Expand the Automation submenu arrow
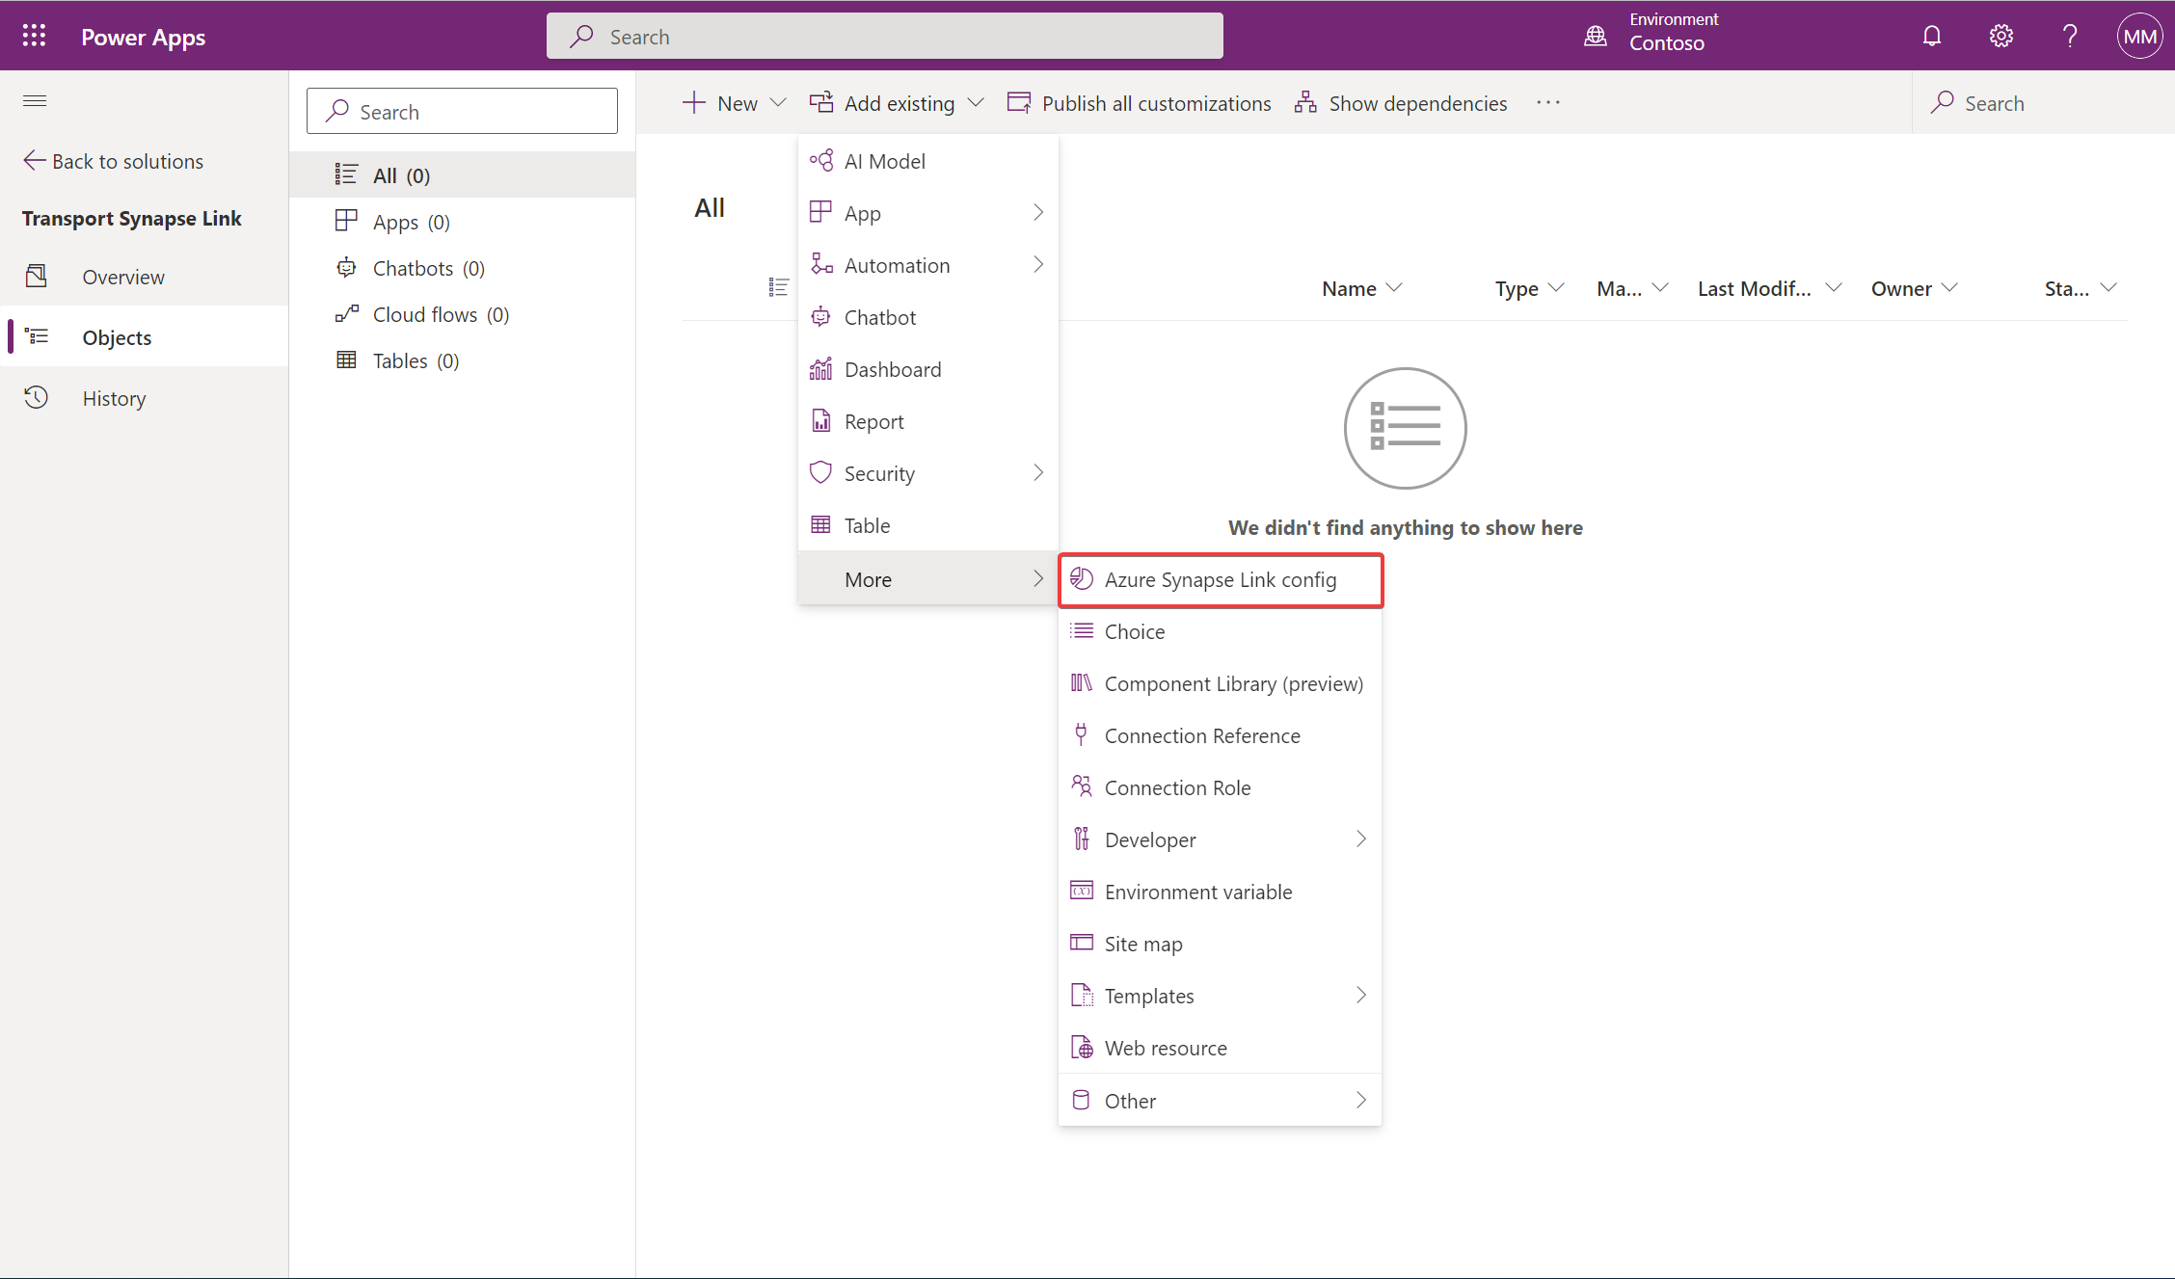 click(x=1037, y=263)
